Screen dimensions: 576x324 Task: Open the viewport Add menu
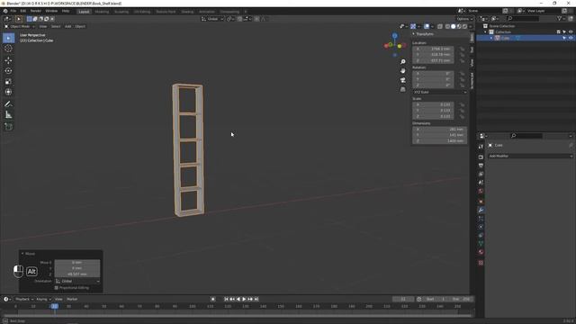68,26
